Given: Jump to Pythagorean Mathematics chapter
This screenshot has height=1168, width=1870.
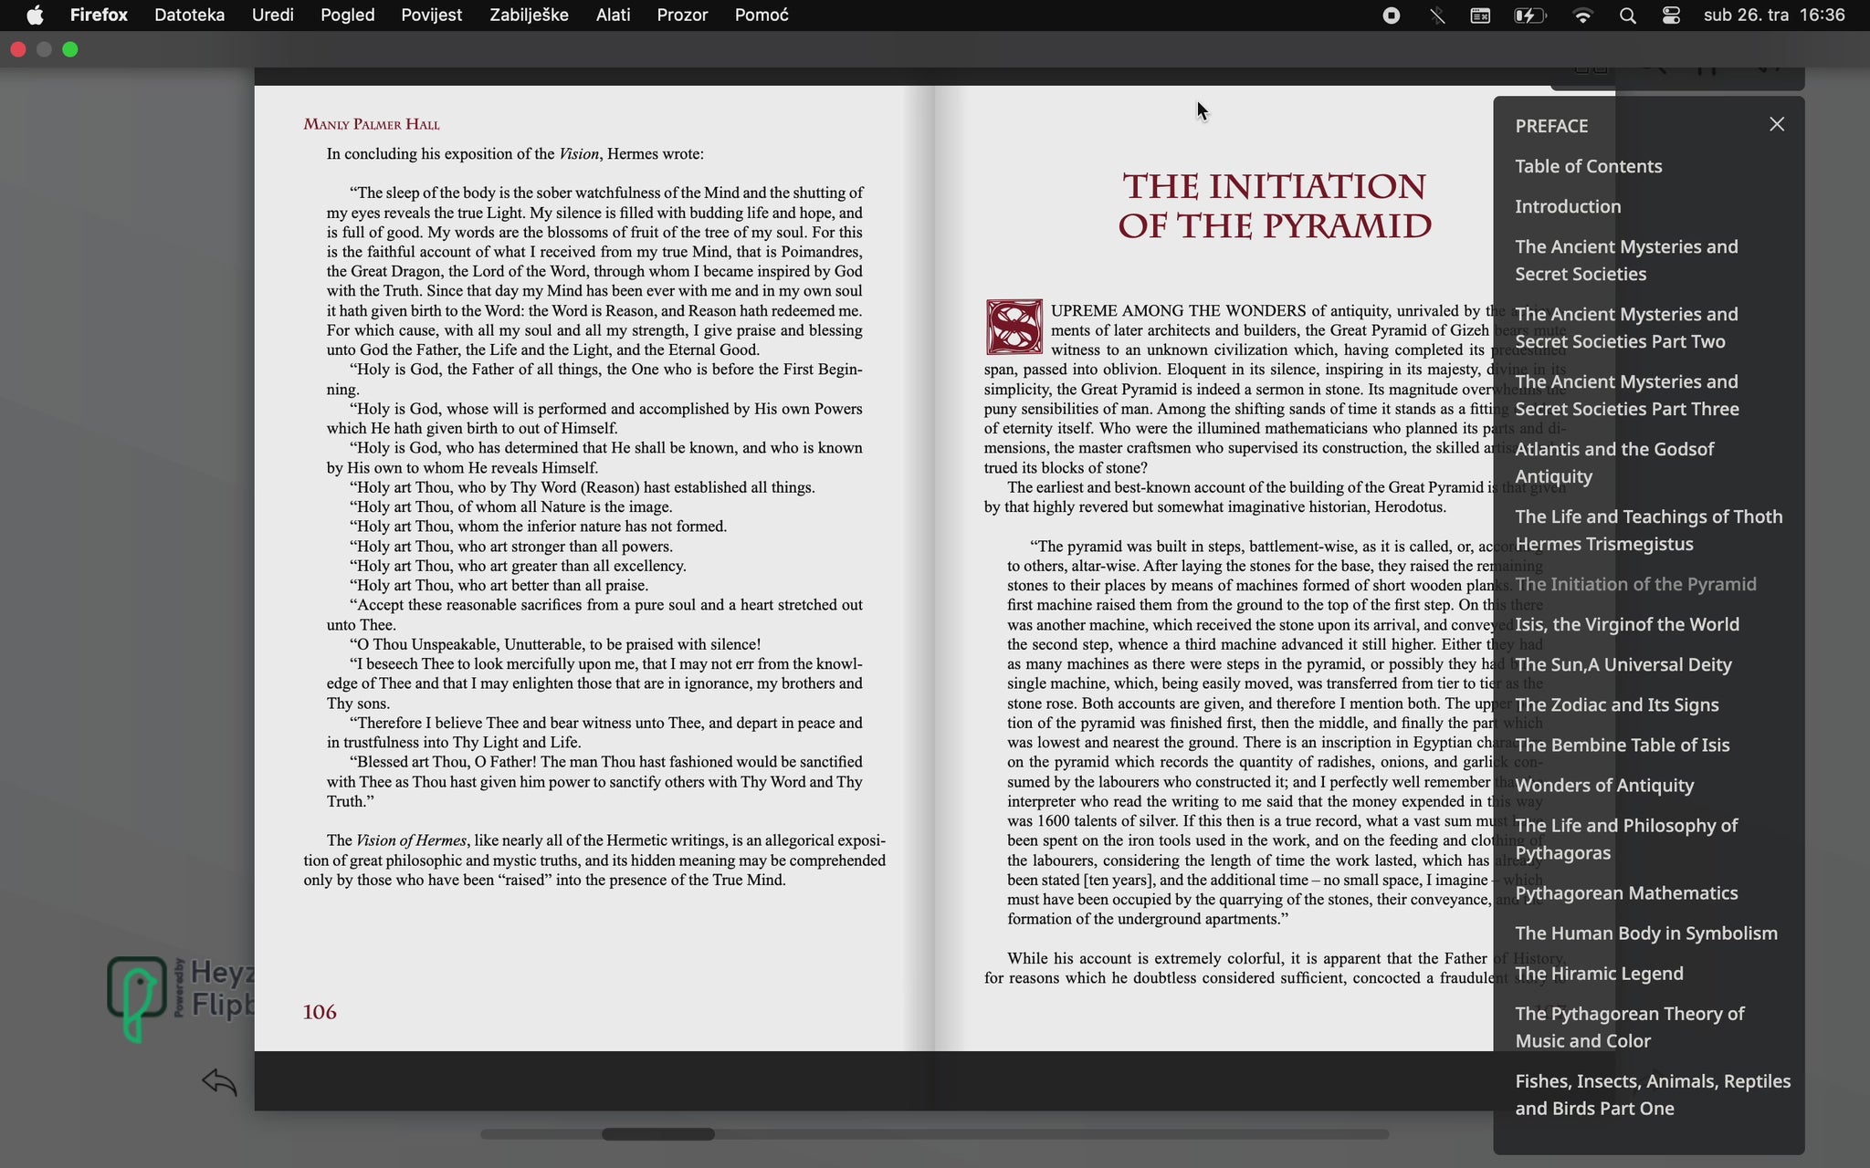Looking at the screenshot, I should click(1626, 892).
